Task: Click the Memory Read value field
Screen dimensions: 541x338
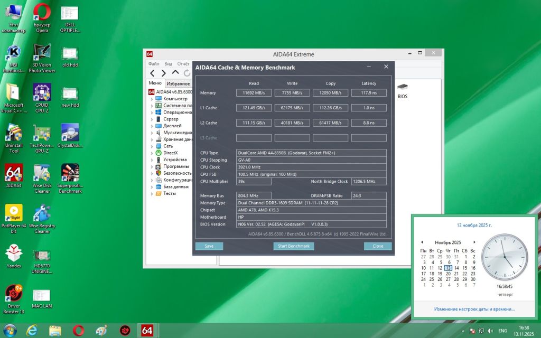Action: coord(254,93)
